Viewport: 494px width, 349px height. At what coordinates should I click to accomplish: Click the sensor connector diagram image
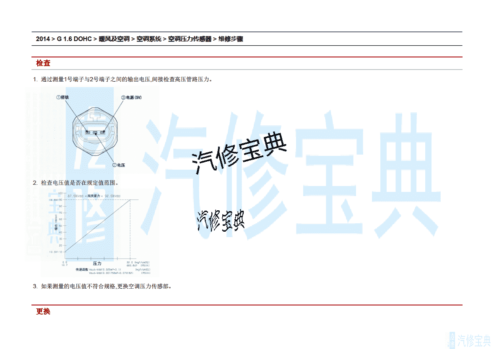[95, 131]
